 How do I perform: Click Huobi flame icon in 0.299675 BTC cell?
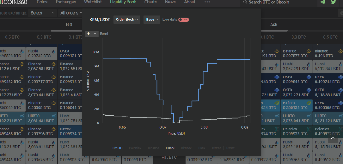point(54,155)
